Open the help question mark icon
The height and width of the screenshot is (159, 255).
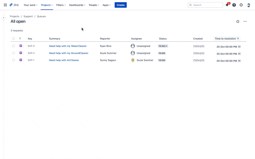pyautogui.click(x=234, y=5)
